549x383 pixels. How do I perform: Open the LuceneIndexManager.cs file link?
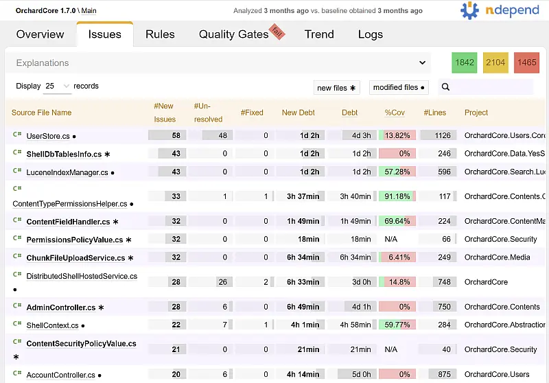point(67,172)
